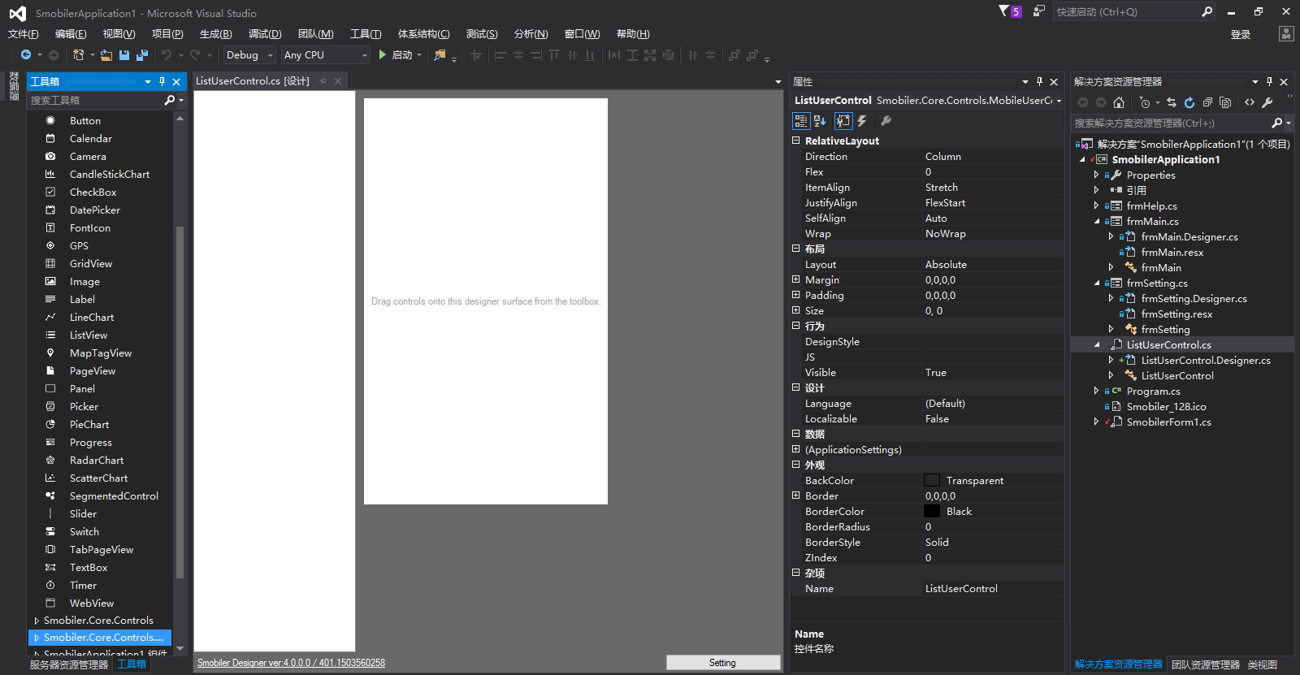Open properties wrench in Solution Explorer toolbar
This screenshot has width=1300, height=675.
[x=1267, y=102]
